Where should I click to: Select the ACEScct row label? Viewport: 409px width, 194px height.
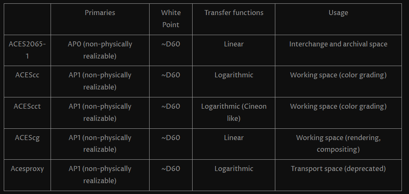coord(27,106)
